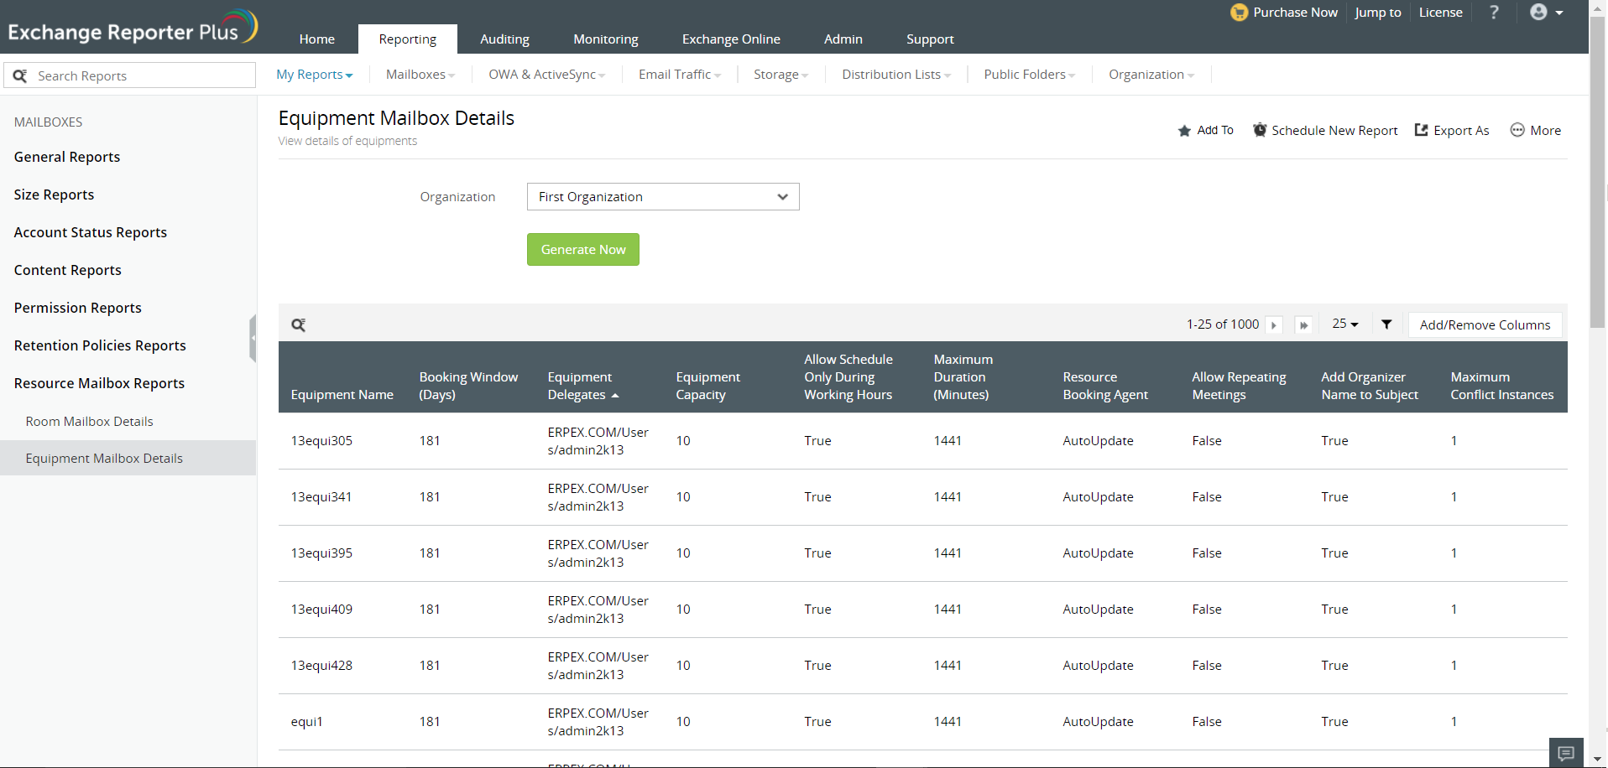
Task: Change rows per page from 25
Action: pyautogui.click(x=1344, y=324)
